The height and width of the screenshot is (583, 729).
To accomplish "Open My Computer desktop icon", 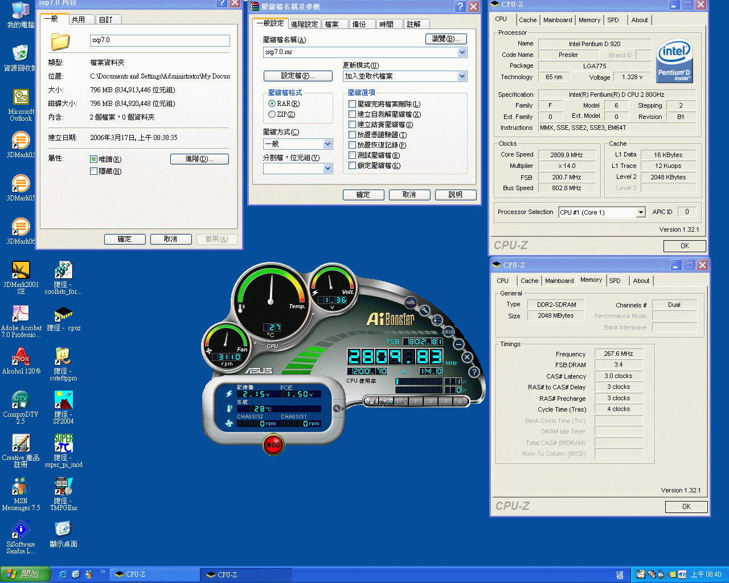I will (x=21, y=15).
